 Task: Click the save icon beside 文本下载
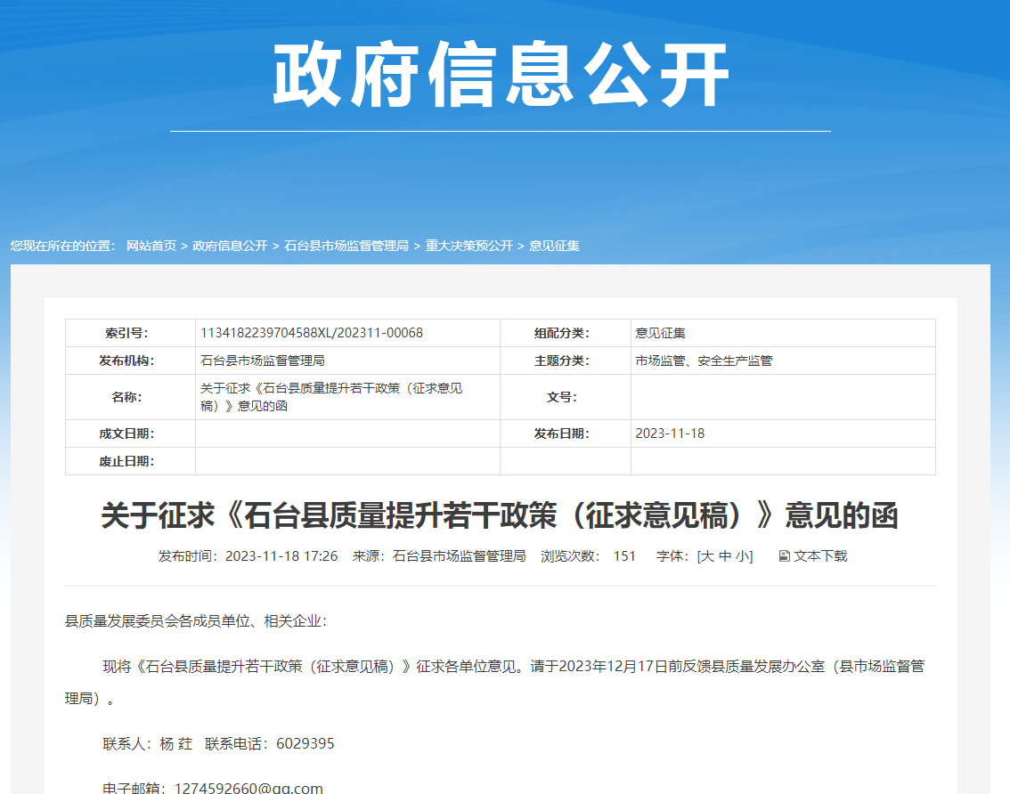pos(784,556)
